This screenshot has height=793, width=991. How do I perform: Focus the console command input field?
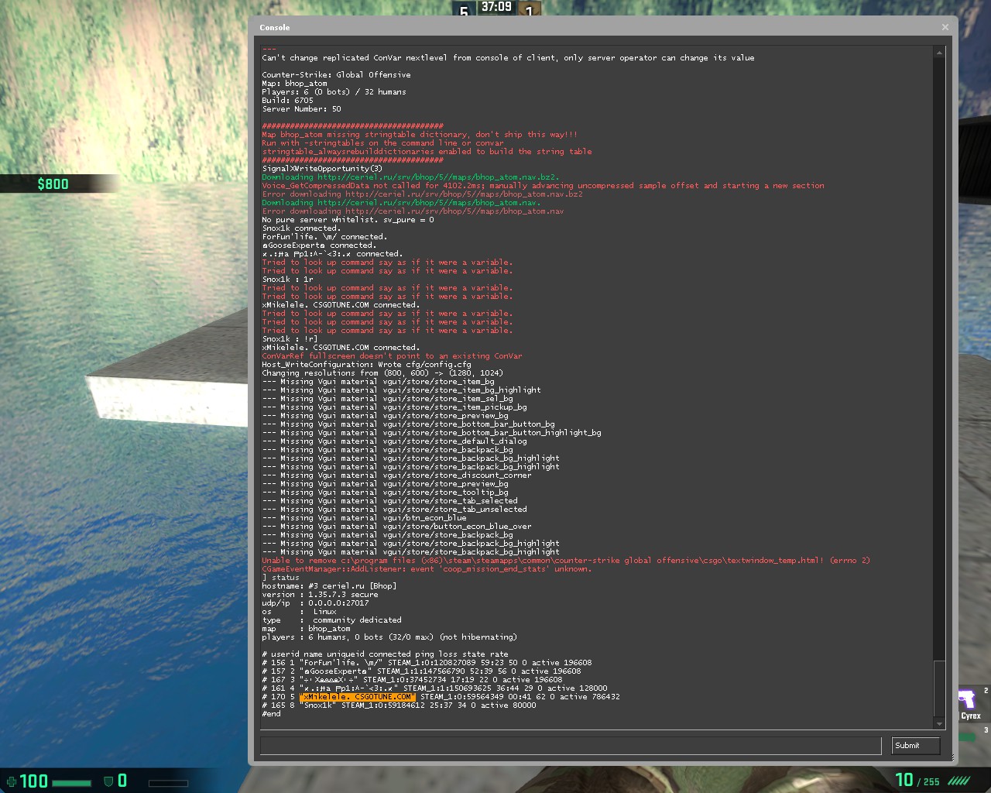tap(571, 745)
